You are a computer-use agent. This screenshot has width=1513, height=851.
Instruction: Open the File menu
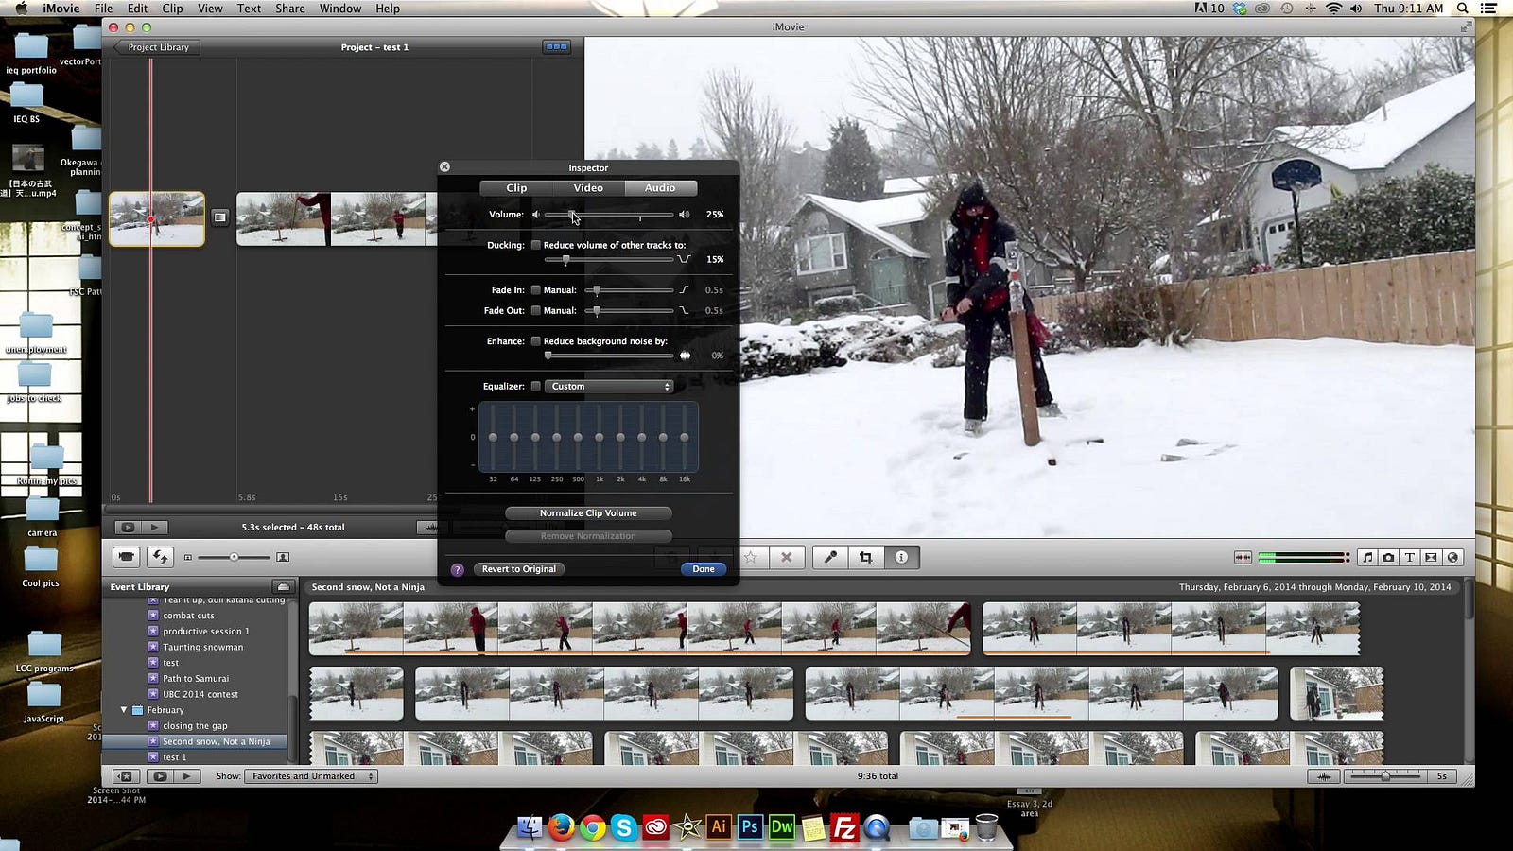coord(104,9)
